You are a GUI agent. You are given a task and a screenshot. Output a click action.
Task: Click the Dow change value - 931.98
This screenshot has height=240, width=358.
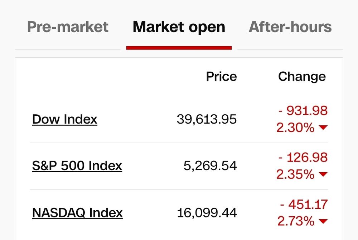point(303,111)
